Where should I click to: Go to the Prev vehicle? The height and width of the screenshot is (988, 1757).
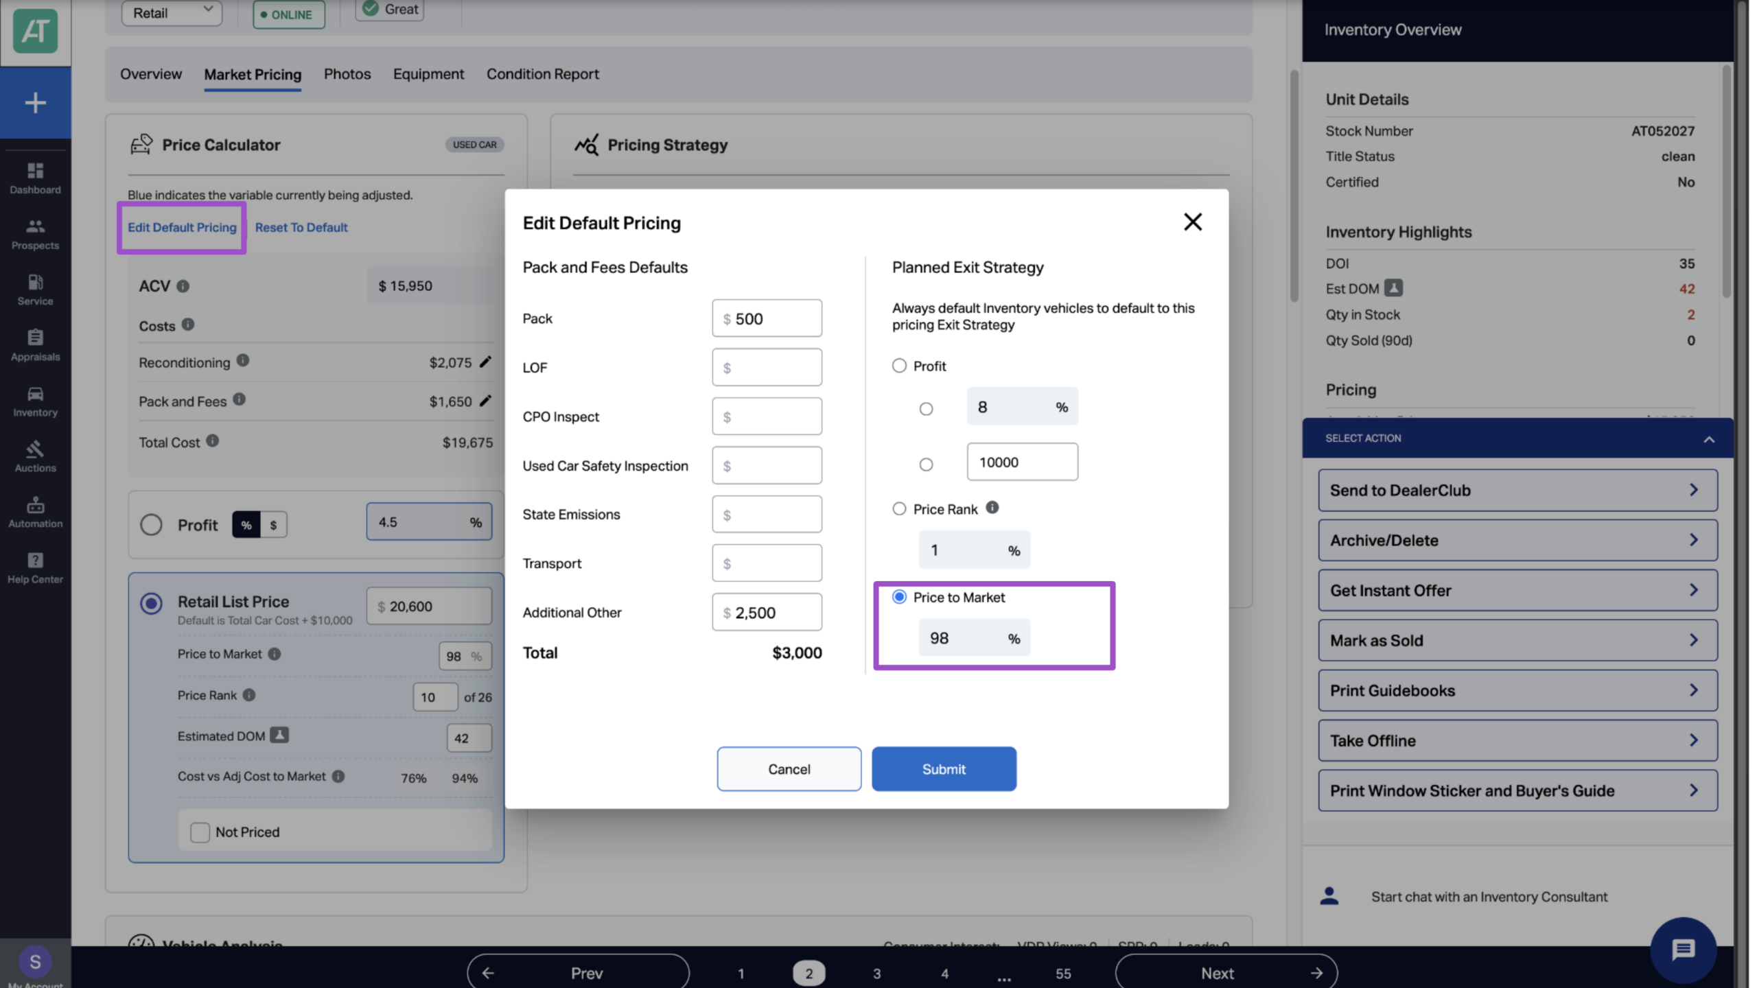tap(578, 973)
